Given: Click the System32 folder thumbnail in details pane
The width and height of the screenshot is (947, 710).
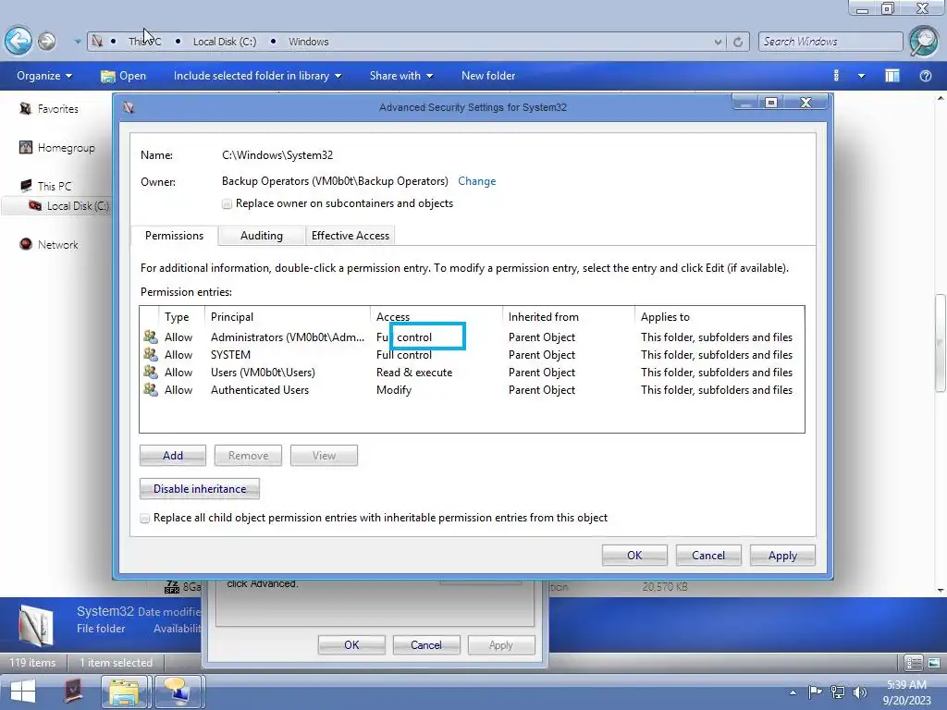Looking at the screenshot, I should (x=35, y=626).
